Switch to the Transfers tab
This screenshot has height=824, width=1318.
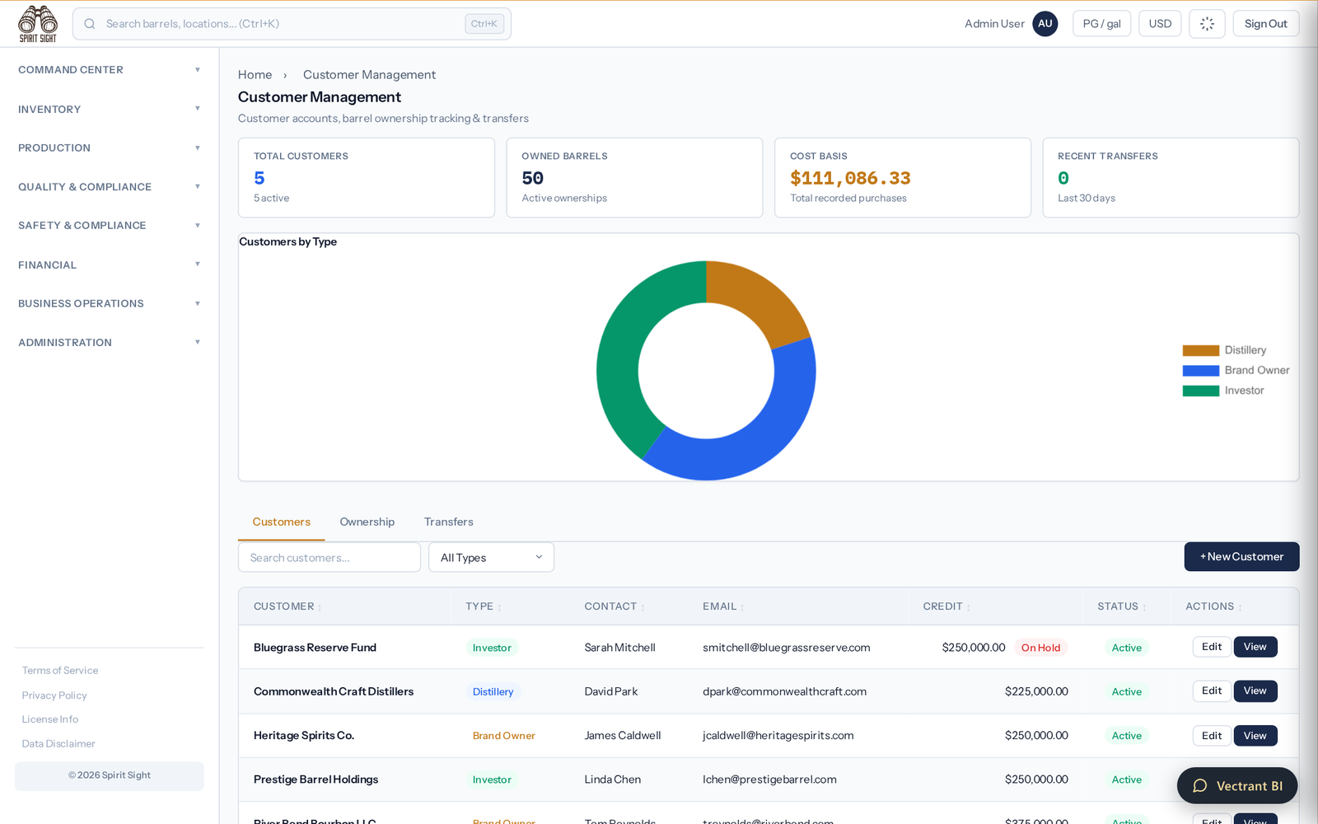pyautogui.click(x=449, y=522)
